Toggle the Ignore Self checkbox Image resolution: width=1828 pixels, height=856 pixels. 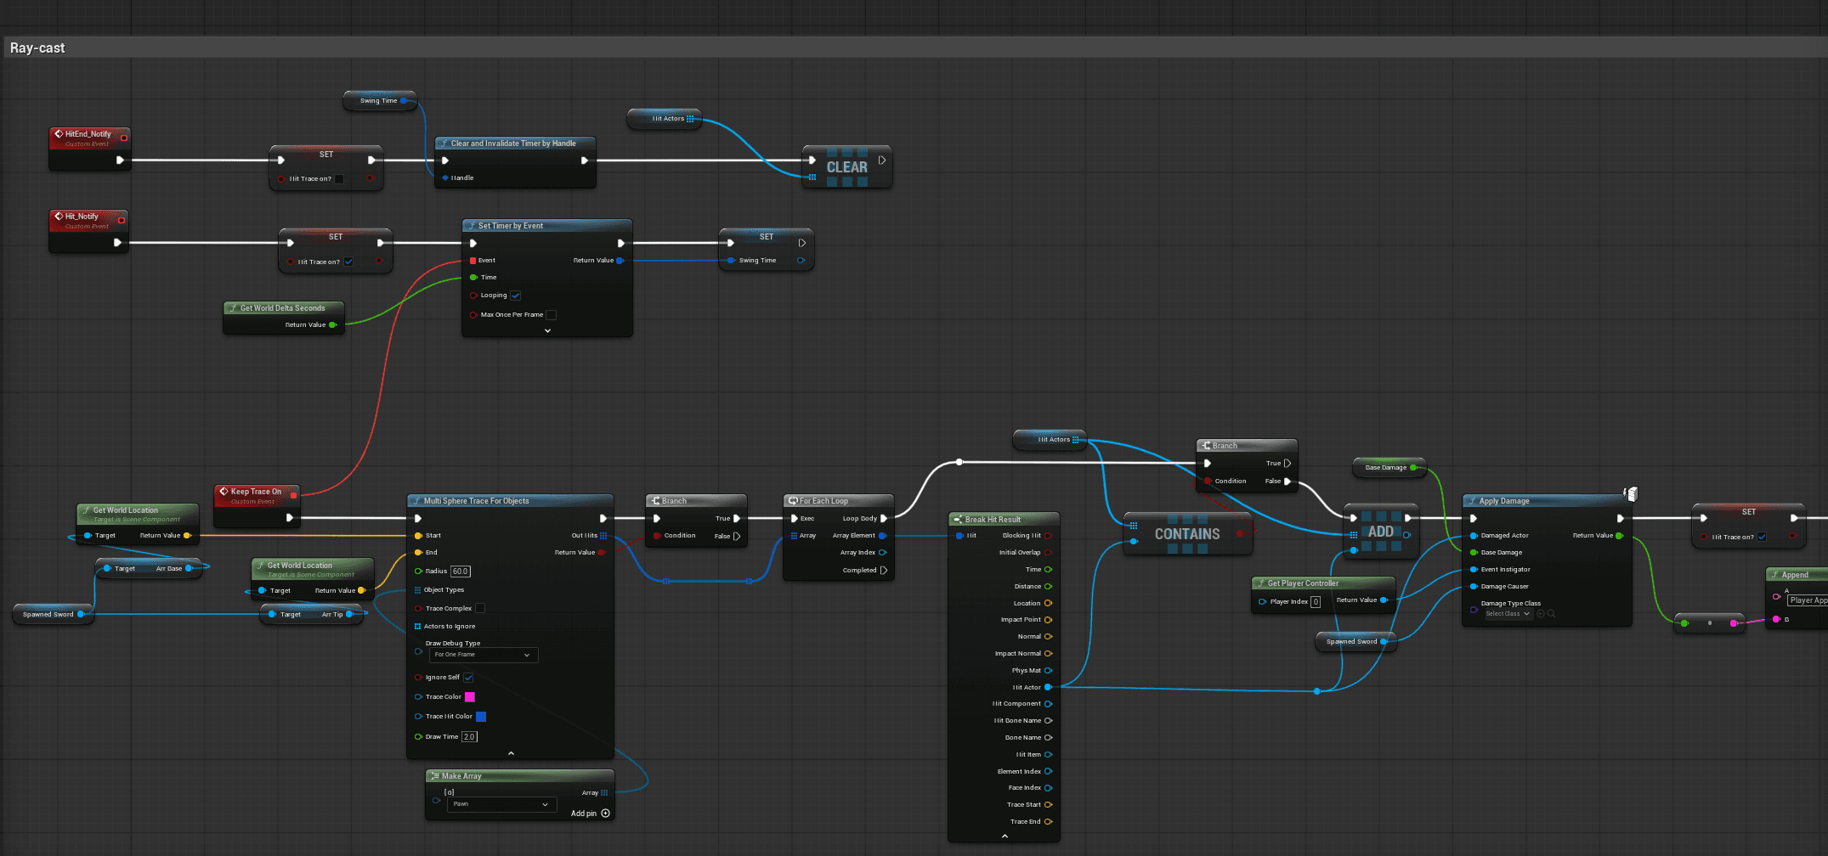468,678
